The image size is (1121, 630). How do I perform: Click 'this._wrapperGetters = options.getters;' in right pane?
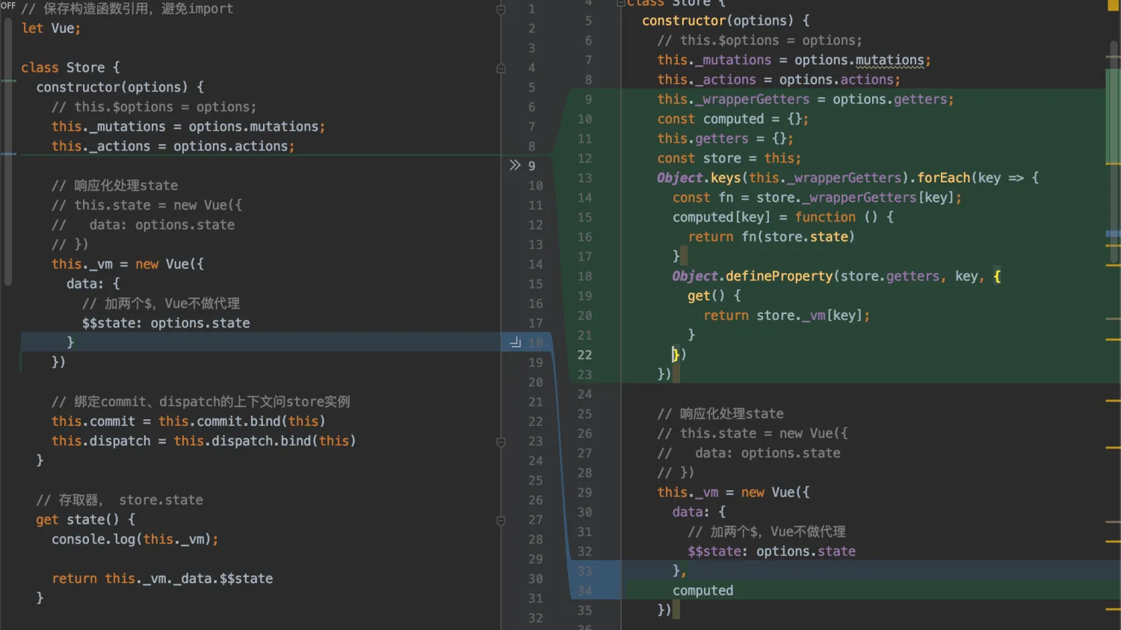[806, 99]
